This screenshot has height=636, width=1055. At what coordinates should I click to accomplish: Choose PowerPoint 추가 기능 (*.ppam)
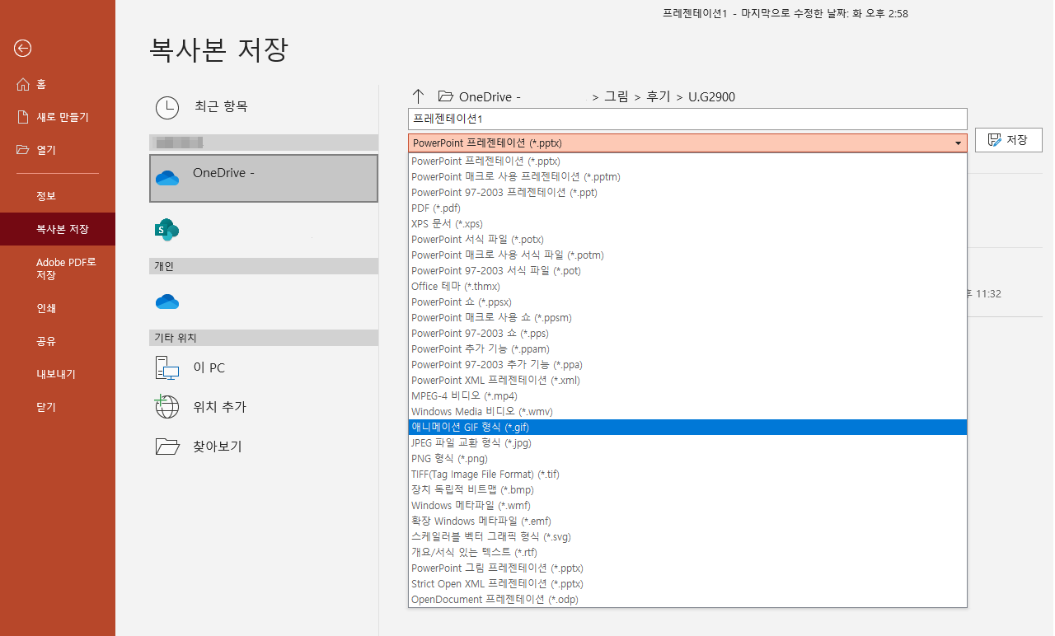[x=687, y=349]
